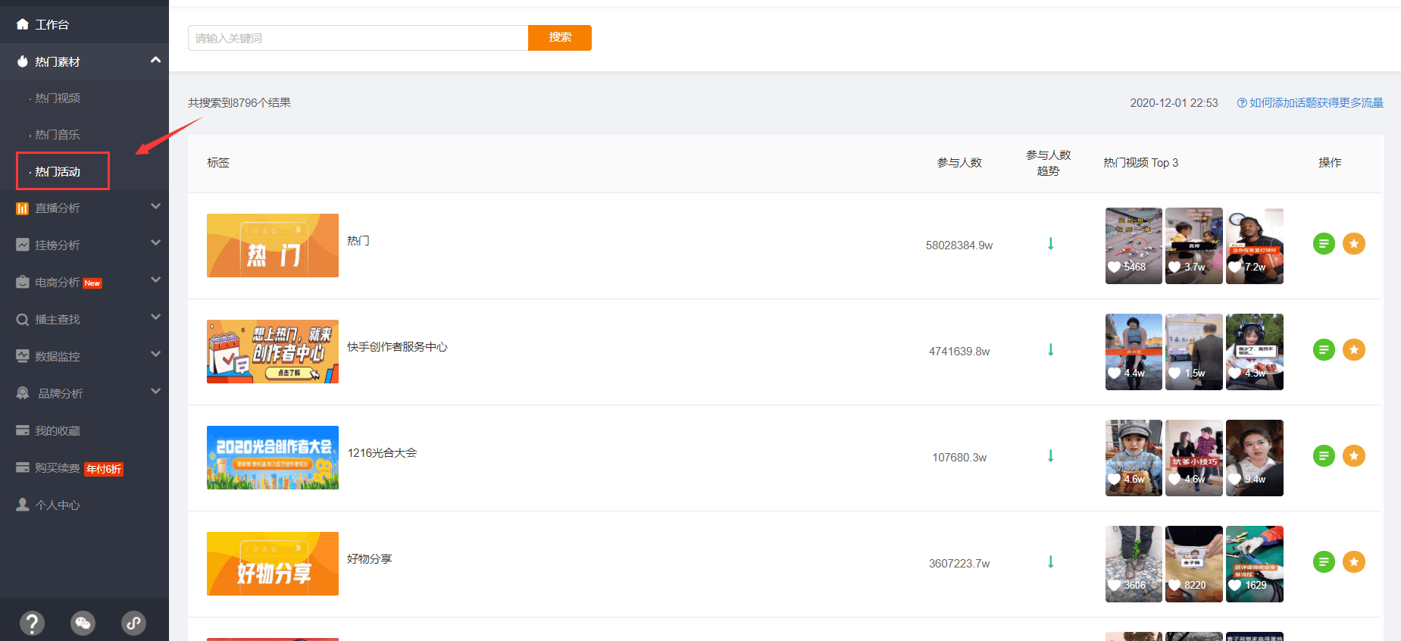This screenshot has height=641, width=1401.
Task: Click the green details icon for 热门 row
Action: tap(1323, 244)
